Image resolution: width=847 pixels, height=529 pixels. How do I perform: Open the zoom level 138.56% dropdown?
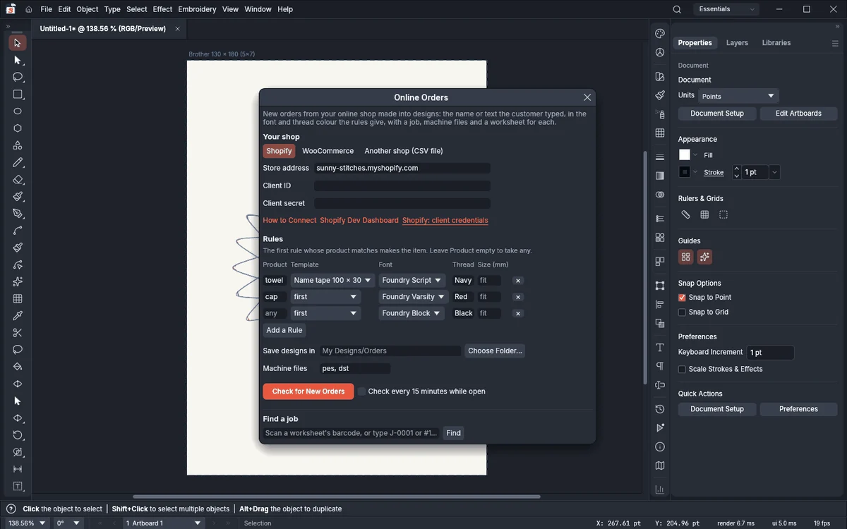(28, 523)
